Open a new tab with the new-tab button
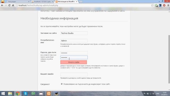This screenshot has height=96, width=170. click(x=81, y=2)
